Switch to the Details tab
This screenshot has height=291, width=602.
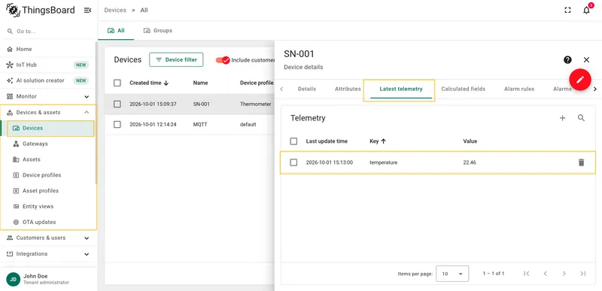click(307, 89)
